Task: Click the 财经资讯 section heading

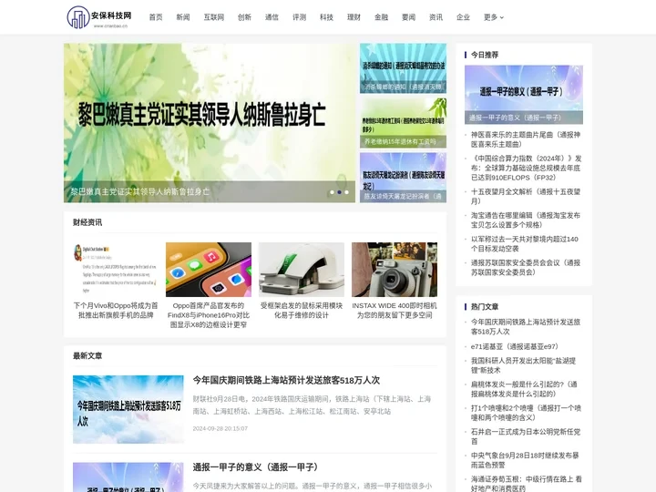Action: [87, 222]
